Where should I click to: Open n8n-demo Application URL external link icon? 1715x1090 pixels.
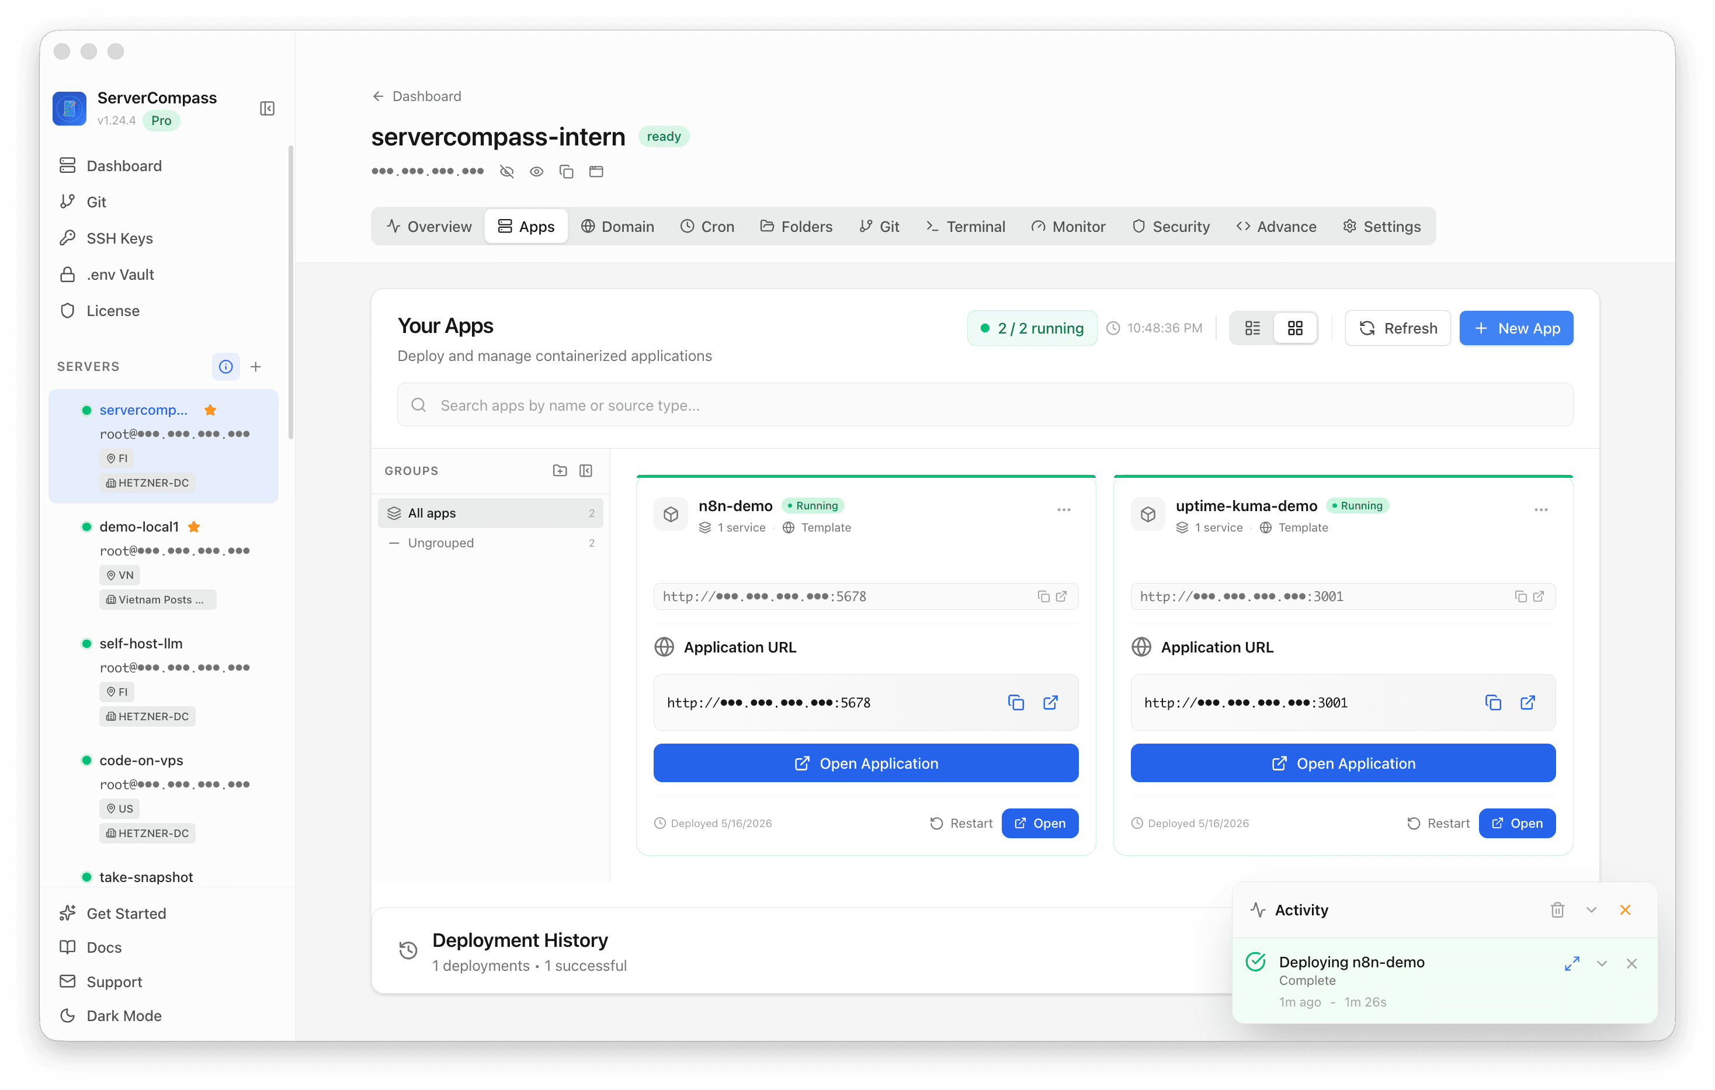click(x=1050, y=703)
